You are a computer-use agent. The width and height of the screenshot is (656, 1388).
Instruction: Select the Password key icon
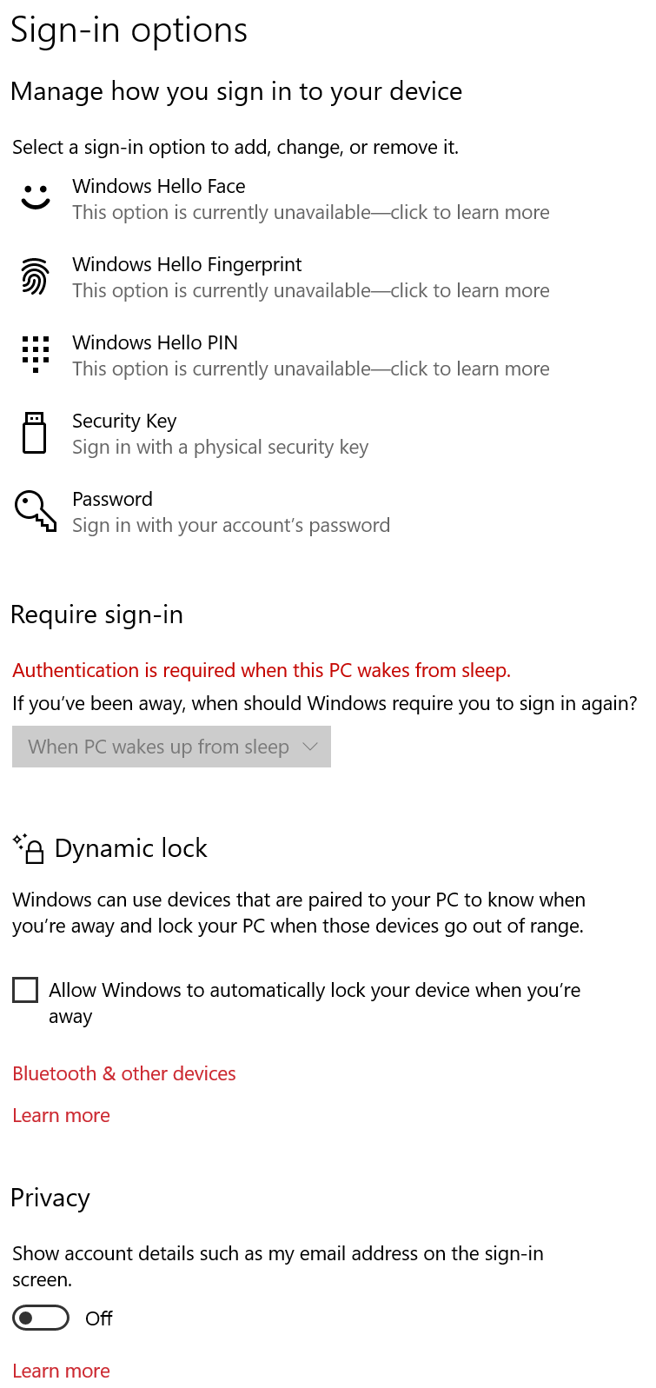click(x=34, y=511)
